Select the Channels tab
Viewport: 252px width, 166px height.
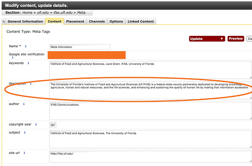[x=97, y=21]
